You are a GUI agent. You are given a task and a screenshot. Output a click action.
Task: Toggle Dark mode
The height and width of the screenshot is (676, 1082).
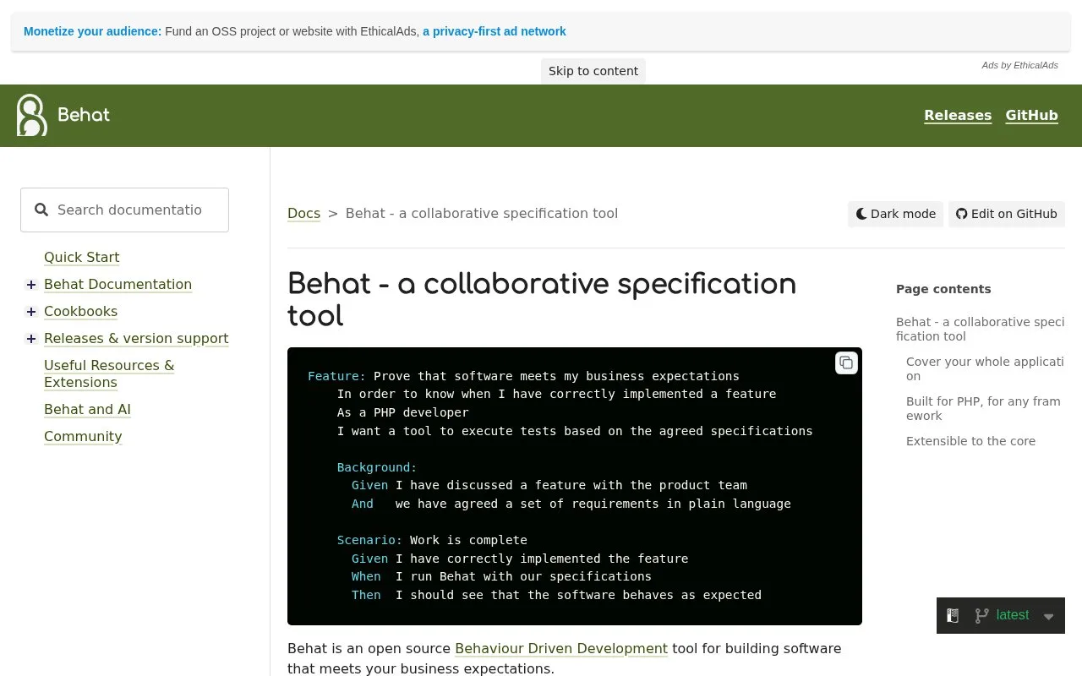point(895,214)
